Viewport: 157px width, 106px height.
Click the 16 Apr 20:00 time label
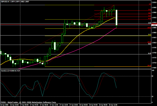coord(14,105)
